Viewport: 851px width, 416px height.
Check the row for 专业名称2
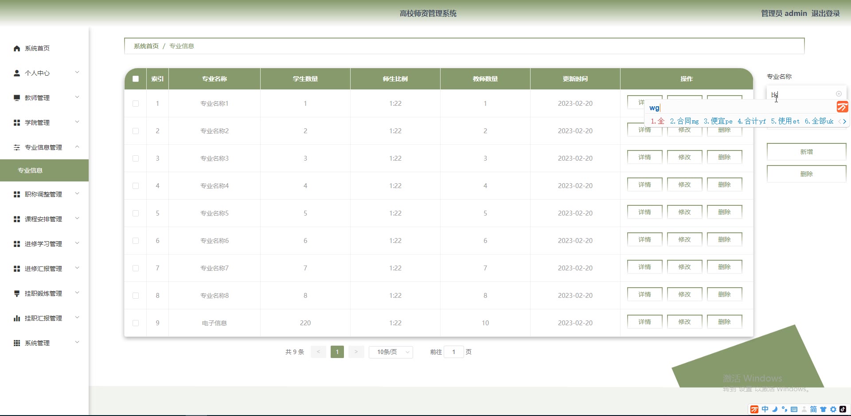tap(136, 131)
